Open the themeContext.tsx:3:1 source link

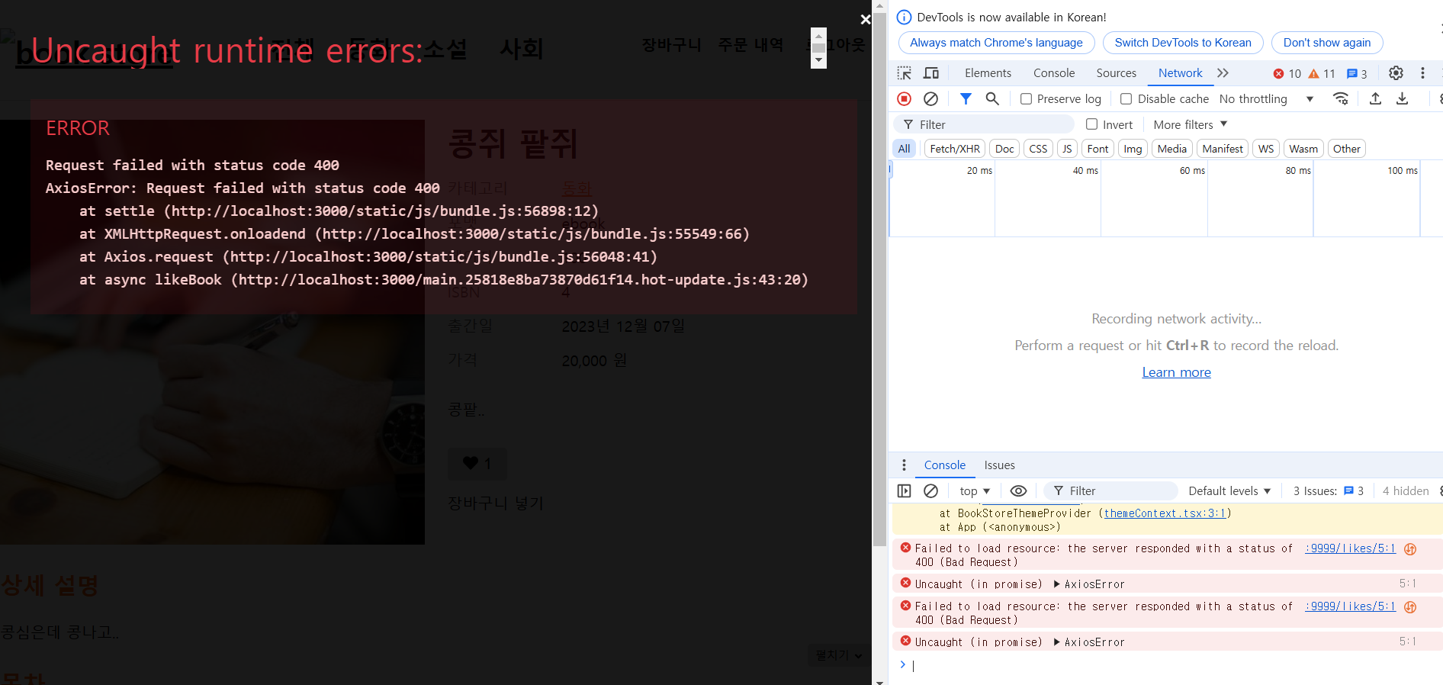point(1165,513)
